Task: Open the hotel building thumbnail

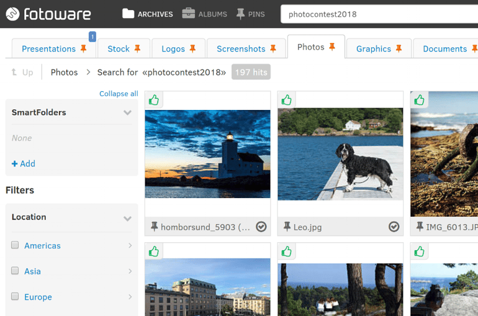Action: coord(207,287)
